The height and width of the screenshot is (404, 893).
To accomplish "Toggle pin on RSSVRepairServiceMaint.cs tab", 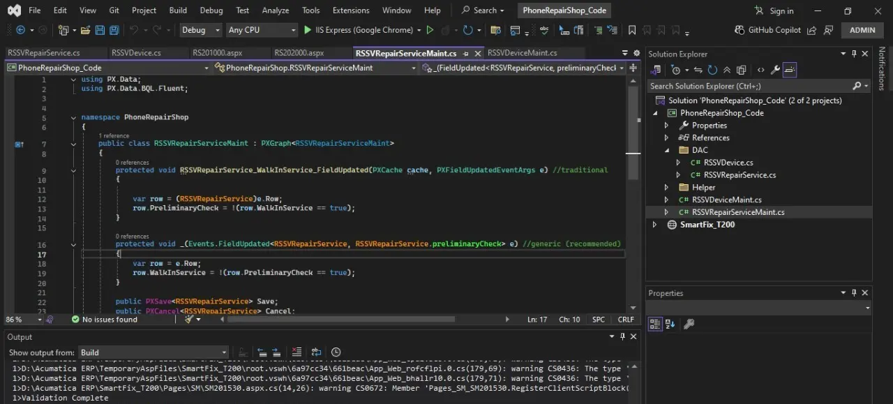I will [467, 53].
